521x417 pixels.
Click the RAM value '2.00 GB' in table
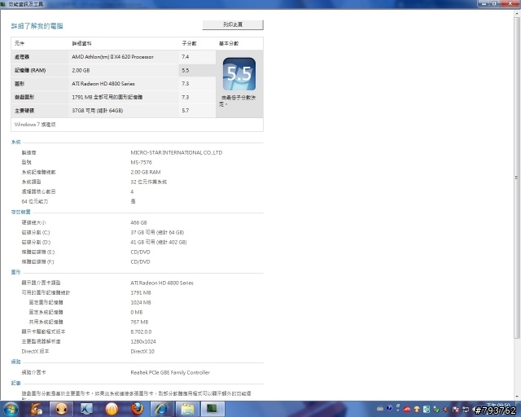tap(81, 71)
